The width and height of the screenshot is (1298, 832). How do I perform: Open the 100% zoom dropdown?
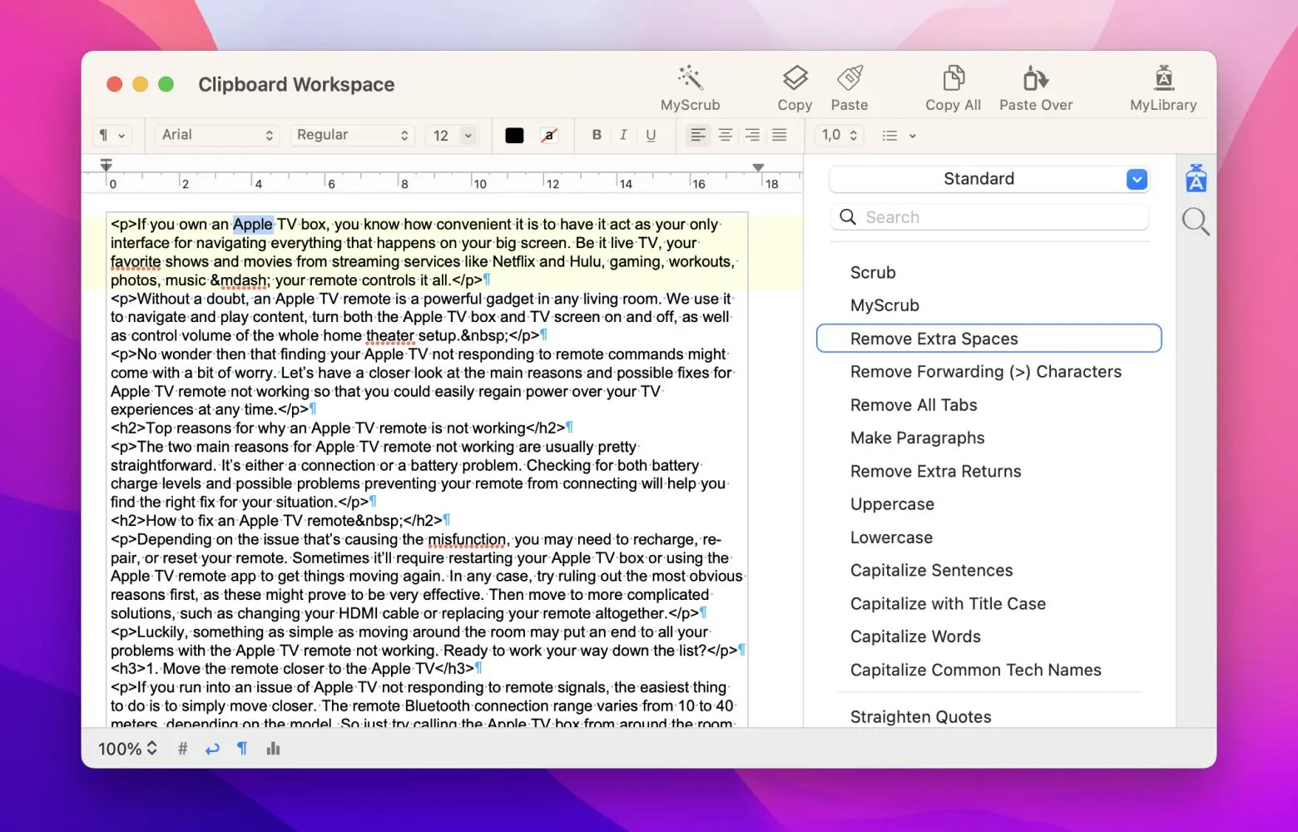(x=128, y=749)
